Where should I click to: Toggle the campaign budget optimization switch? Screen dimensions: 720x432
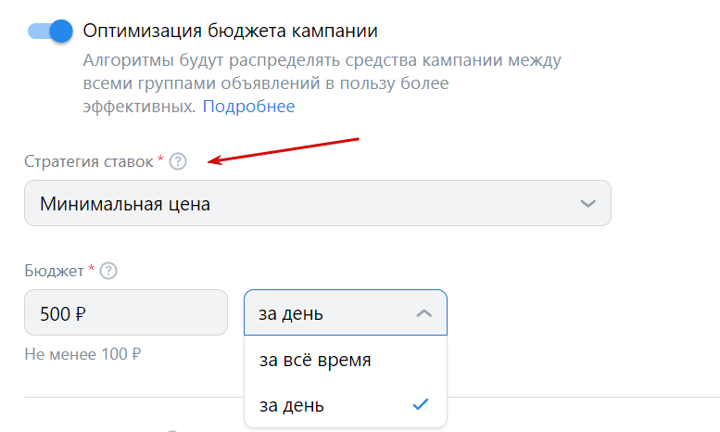point(51,31)
